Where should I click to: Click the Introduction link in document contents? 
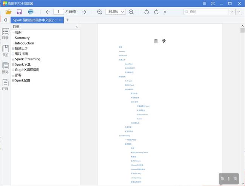(x=123, y=55)
